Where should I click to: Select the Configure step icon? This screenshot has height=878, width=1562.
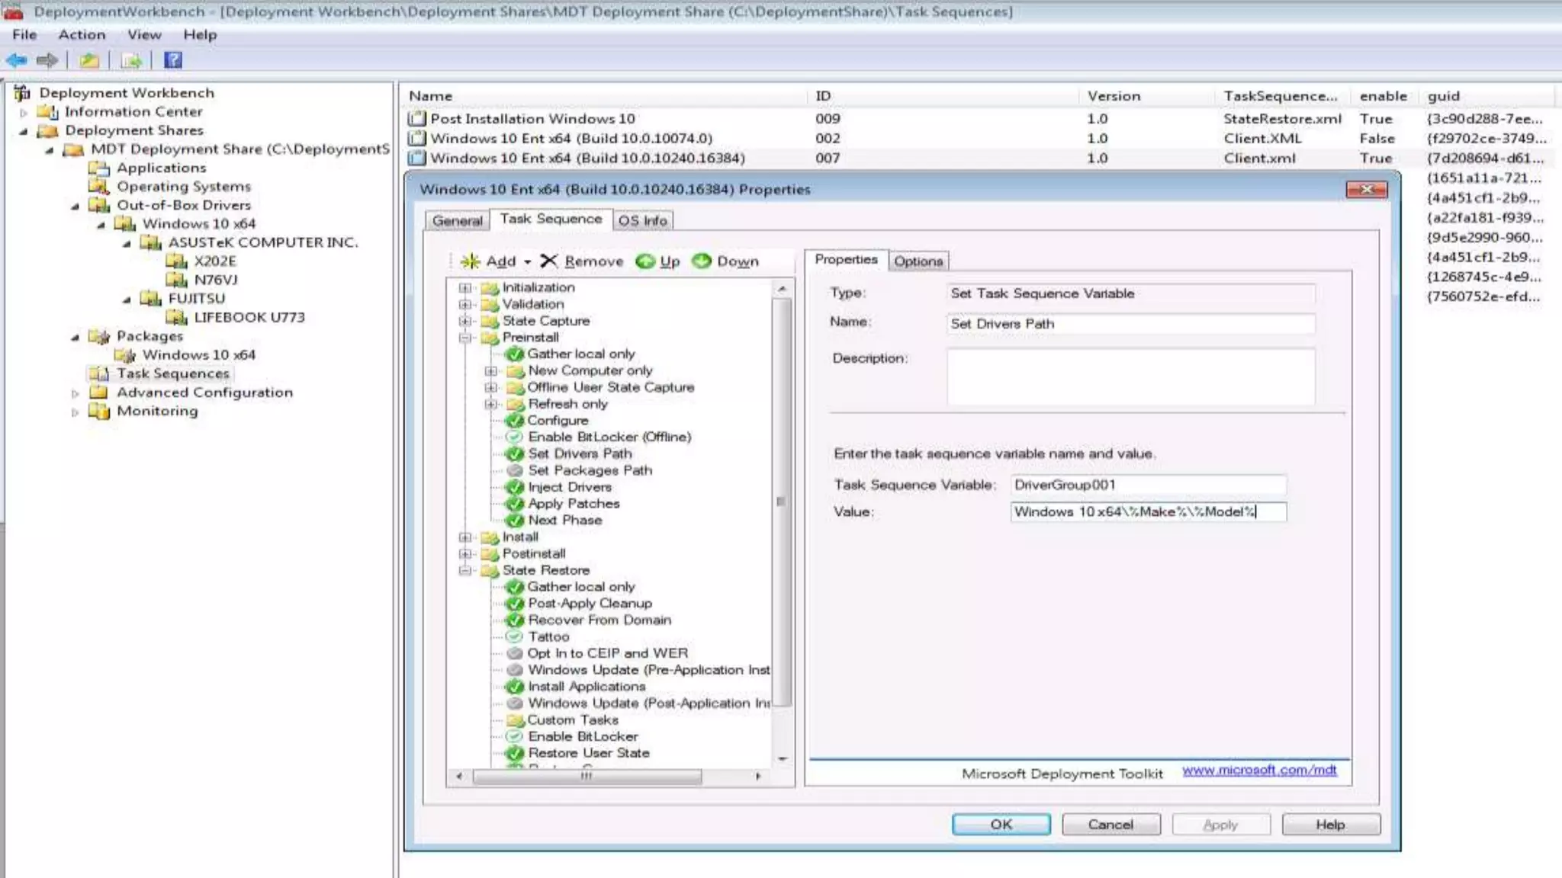(516, 421)
